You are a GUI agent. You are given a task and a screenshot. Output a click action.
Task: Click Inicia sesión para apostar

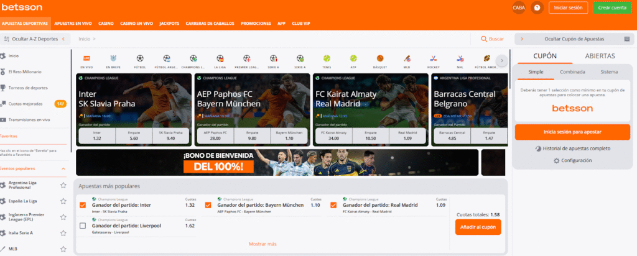(x=572, y=132)
